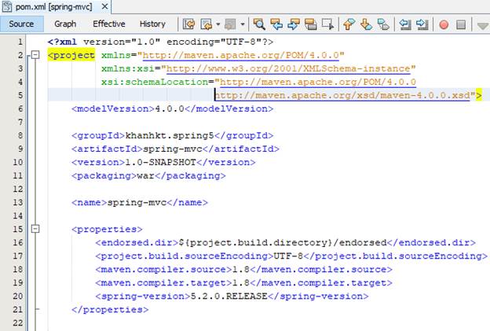Jump to Last Edit location icon

tap(188, 24)
